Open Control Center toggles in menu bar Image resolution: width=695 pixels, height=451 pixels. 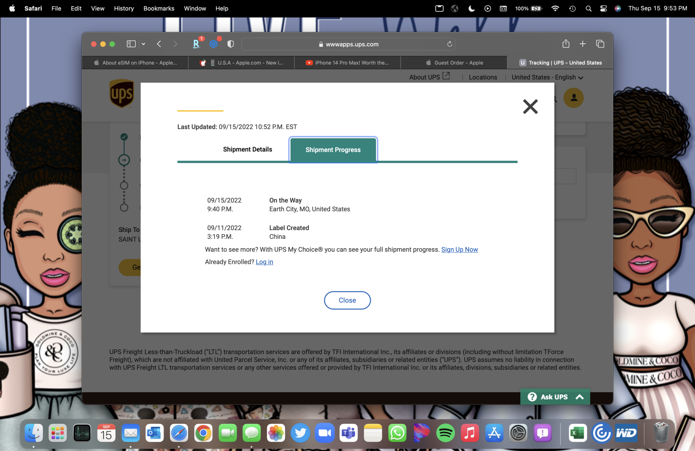[x=603, y=8]
